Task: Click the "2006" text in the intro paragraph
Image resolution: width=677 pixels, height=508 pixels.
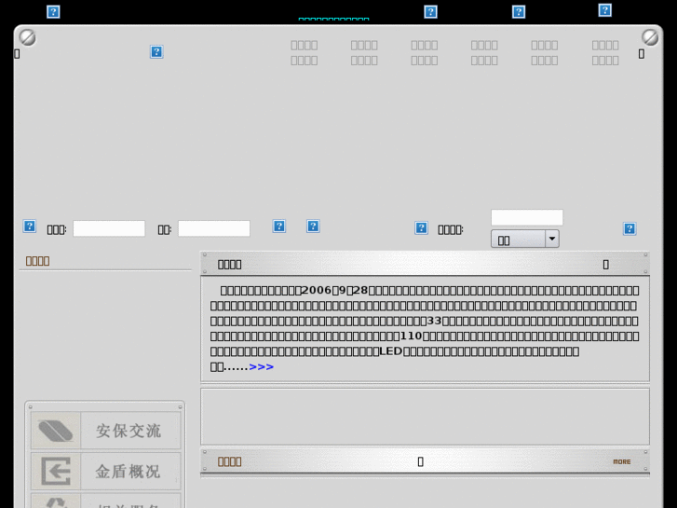Action: (317, 290)
